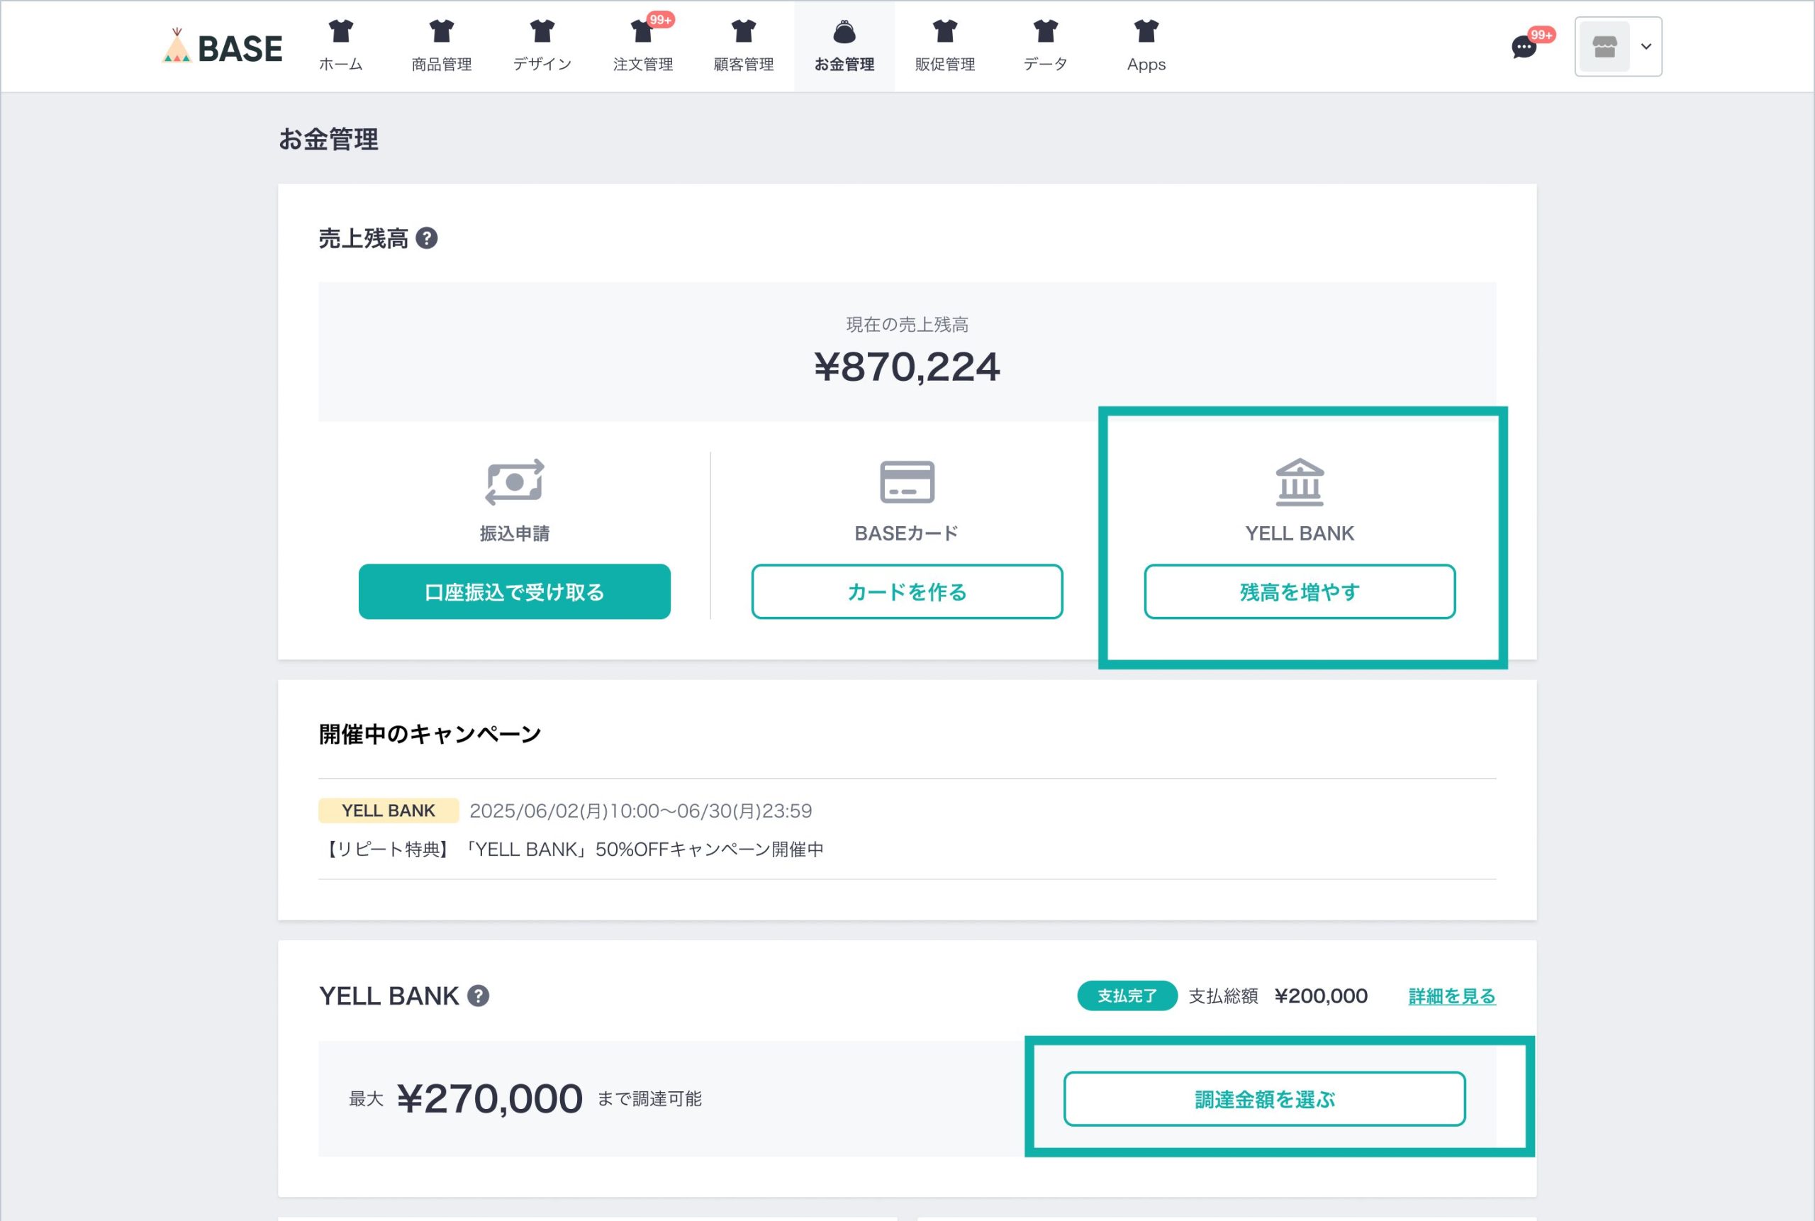The image size is (1815, 1221).
Task: Open the 詳細を見る link
Action: 1452,996
